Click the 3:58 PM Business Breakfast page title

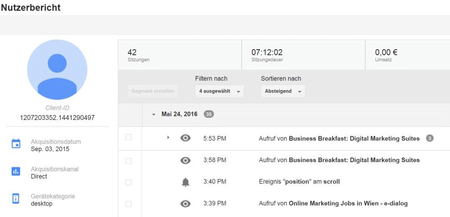[354, 160]
